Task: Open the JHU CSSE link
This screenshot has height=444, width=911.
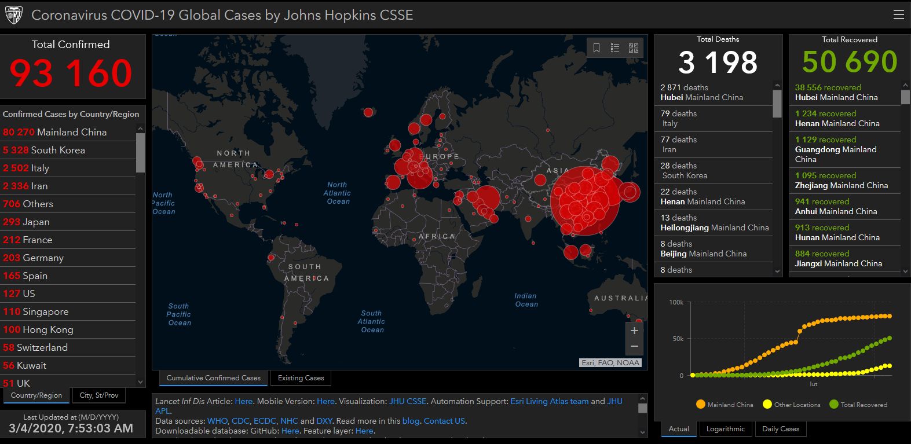Action: pos(408,401)
